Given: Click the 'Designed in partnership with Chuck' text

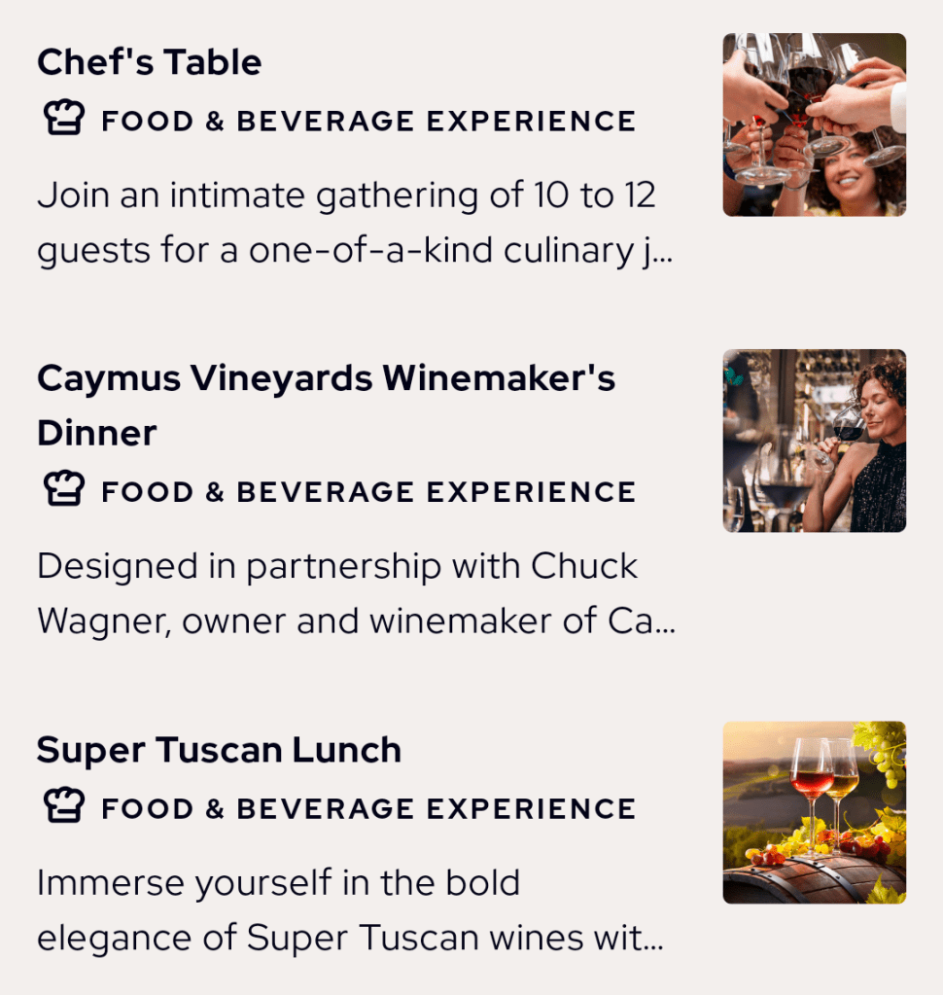Looking at the screenshot, I should pos(337,566).
